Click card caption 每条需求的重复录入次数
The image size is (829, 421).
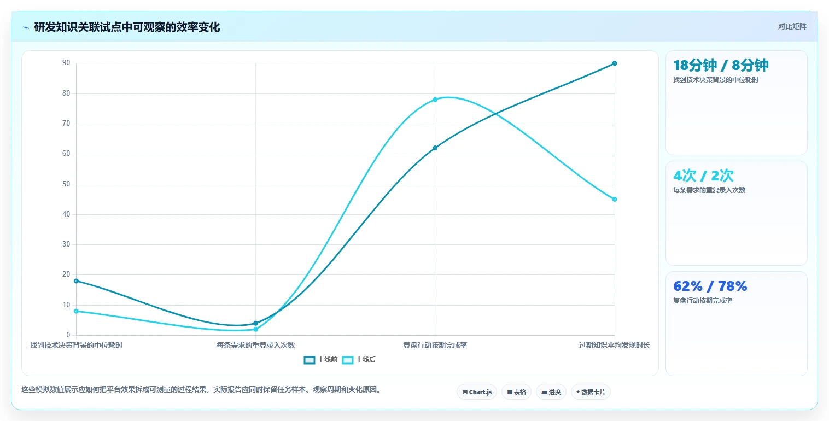[709, 190]
